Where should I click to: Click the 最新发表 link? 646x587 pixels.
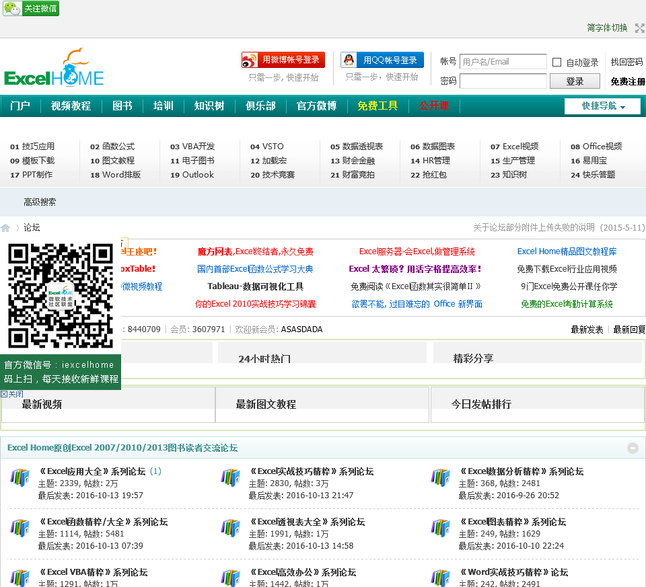pos(587,329)
